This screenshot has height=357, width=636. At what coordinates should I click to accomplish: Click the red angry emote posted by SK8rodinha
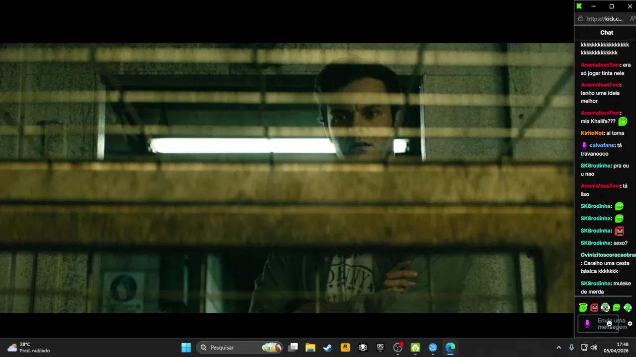click(619, 231)
